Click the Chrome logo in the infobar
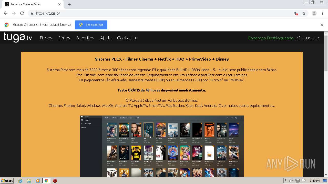328x184 pixels. point(7,25)
